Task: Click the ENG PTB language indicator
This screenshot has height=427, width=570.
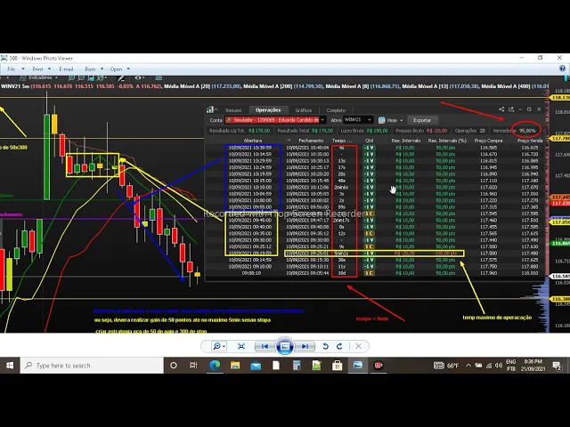Action: 510,366
